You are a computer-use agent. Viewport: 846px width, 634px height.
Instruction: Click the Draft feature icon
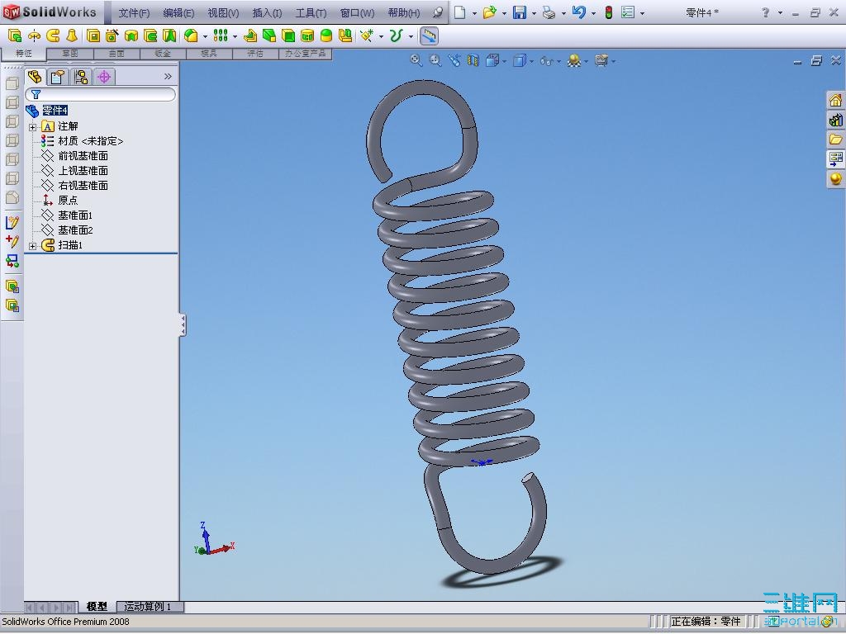click(x=269, y=36)
